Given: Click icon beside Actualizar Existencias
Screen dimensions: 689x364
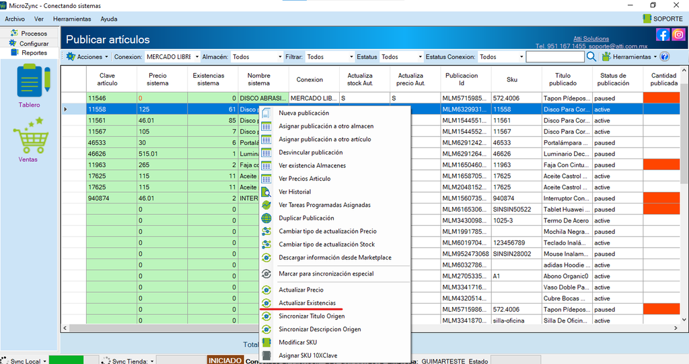Looking at the screenshot, I should (x=266, y=303).
